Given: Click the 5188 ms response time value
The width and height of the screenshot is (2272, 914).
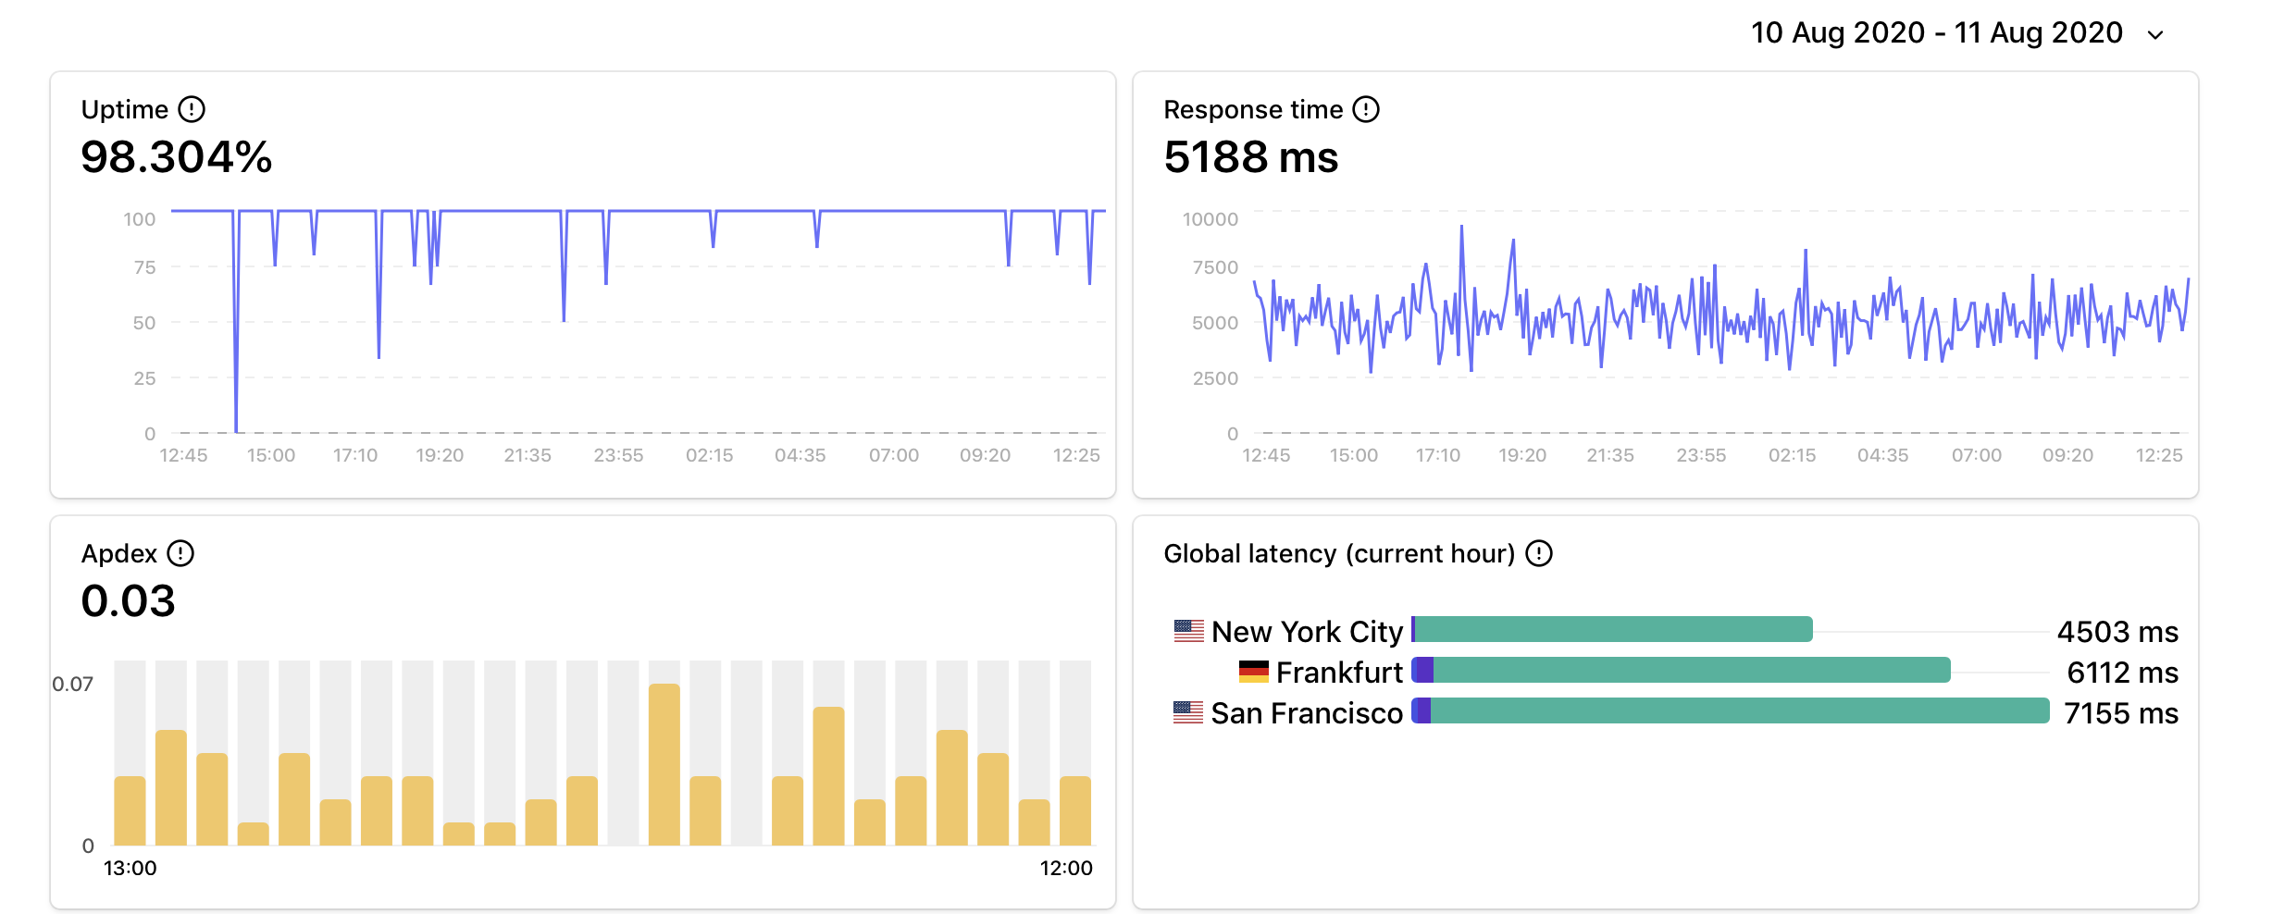Looking at the screenshot, I should [1250, 157].
